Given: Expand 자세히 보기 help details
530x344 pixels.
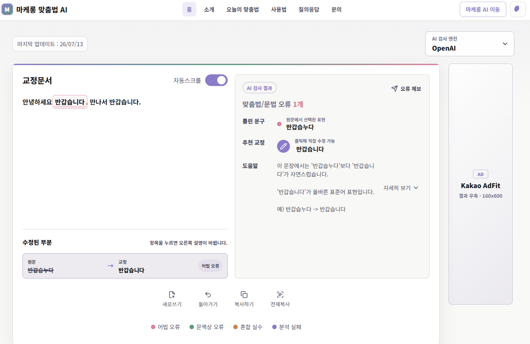Looking at the screenshot, I should (x=401, y=188).
